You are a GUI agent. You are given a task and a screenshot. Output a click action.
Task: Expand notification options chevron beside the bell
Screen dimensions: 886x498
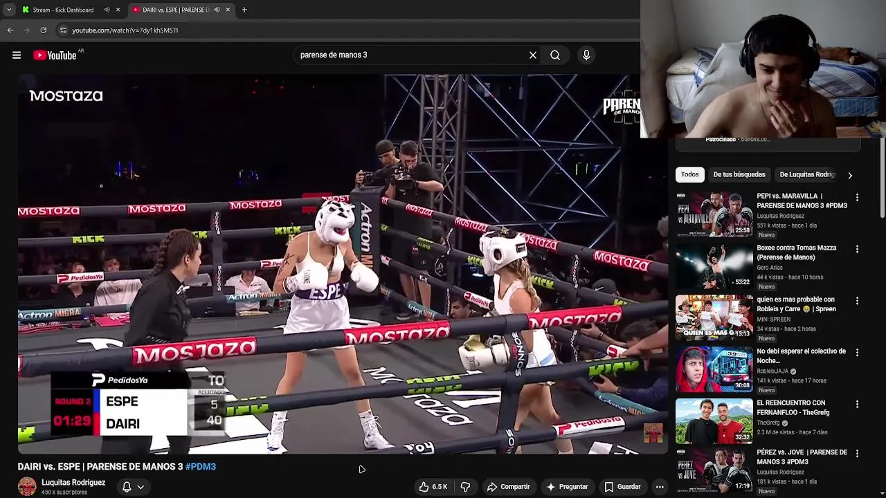(141, 487)
